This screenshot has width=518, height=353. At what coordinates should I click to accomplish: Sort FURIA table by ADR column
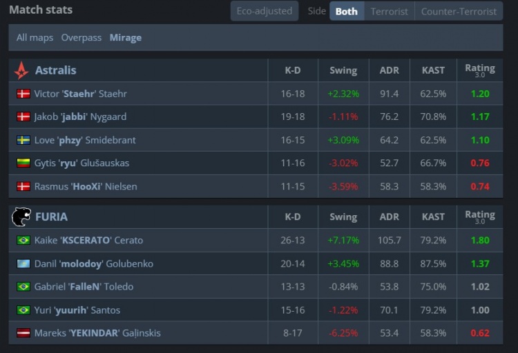389,217
